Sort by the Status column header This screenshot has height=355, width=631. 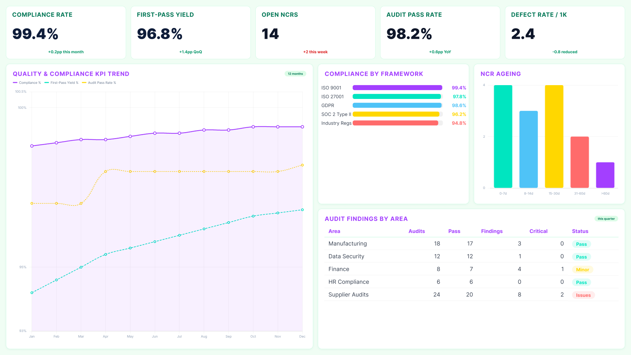[x=580, y=231]
